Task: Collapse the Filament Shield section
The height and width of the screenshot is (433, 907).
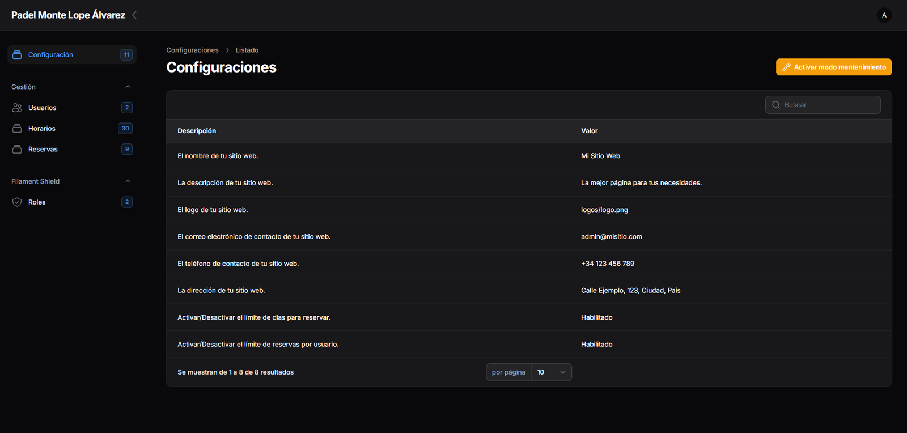Action: point(128,181)
